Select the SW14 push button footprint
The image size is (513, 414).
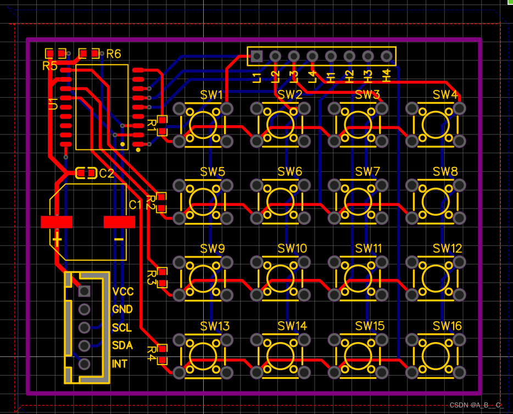[x=280, y=356]
